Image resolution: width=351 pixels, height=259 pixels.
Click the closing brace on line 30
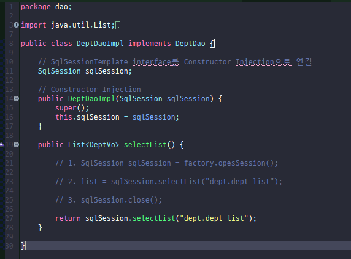(x=23, y=246)
